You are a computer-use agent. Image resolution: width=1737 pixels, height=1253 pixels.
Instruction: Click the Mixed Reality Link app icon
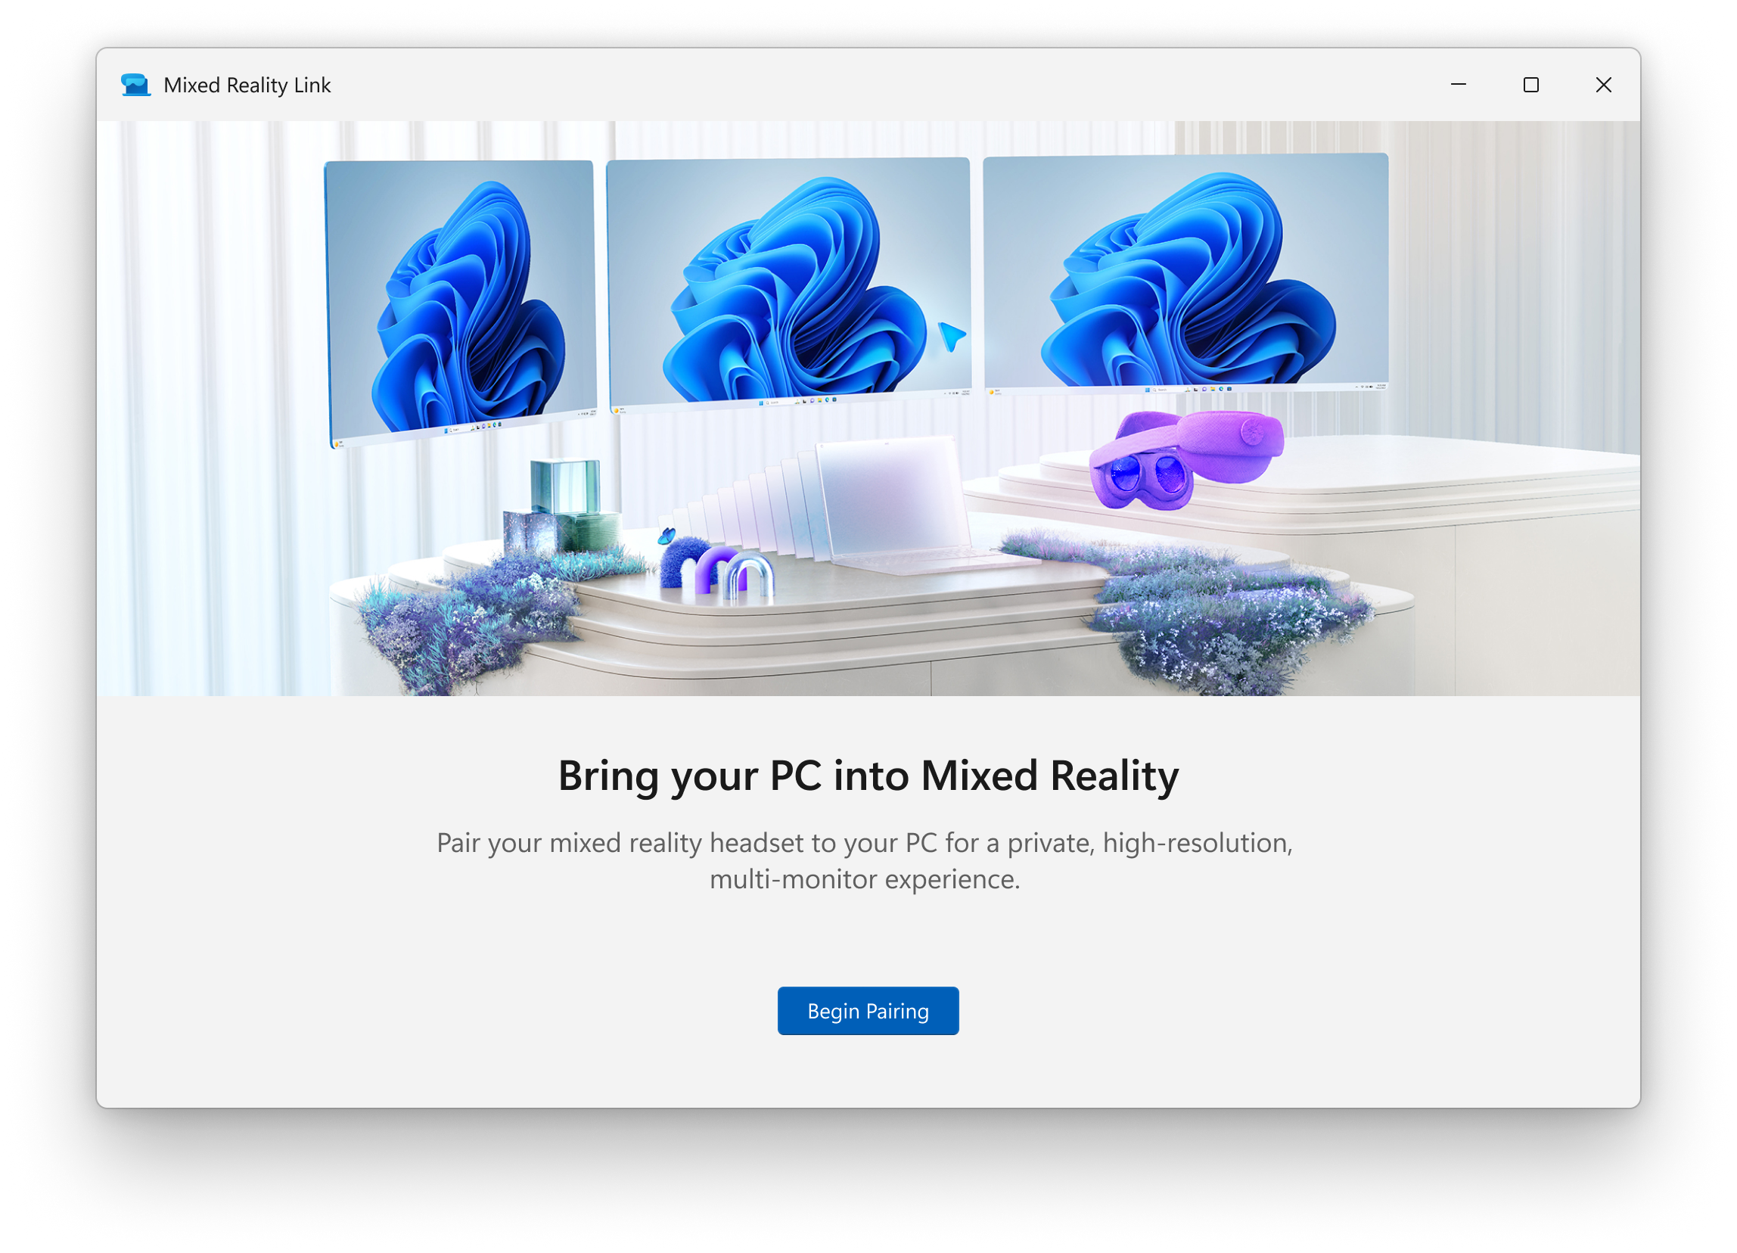(x=135, y=85)
